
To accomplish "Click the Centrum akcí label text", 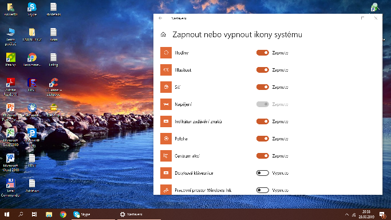I will pyautogui.click(x=187, y=156).
